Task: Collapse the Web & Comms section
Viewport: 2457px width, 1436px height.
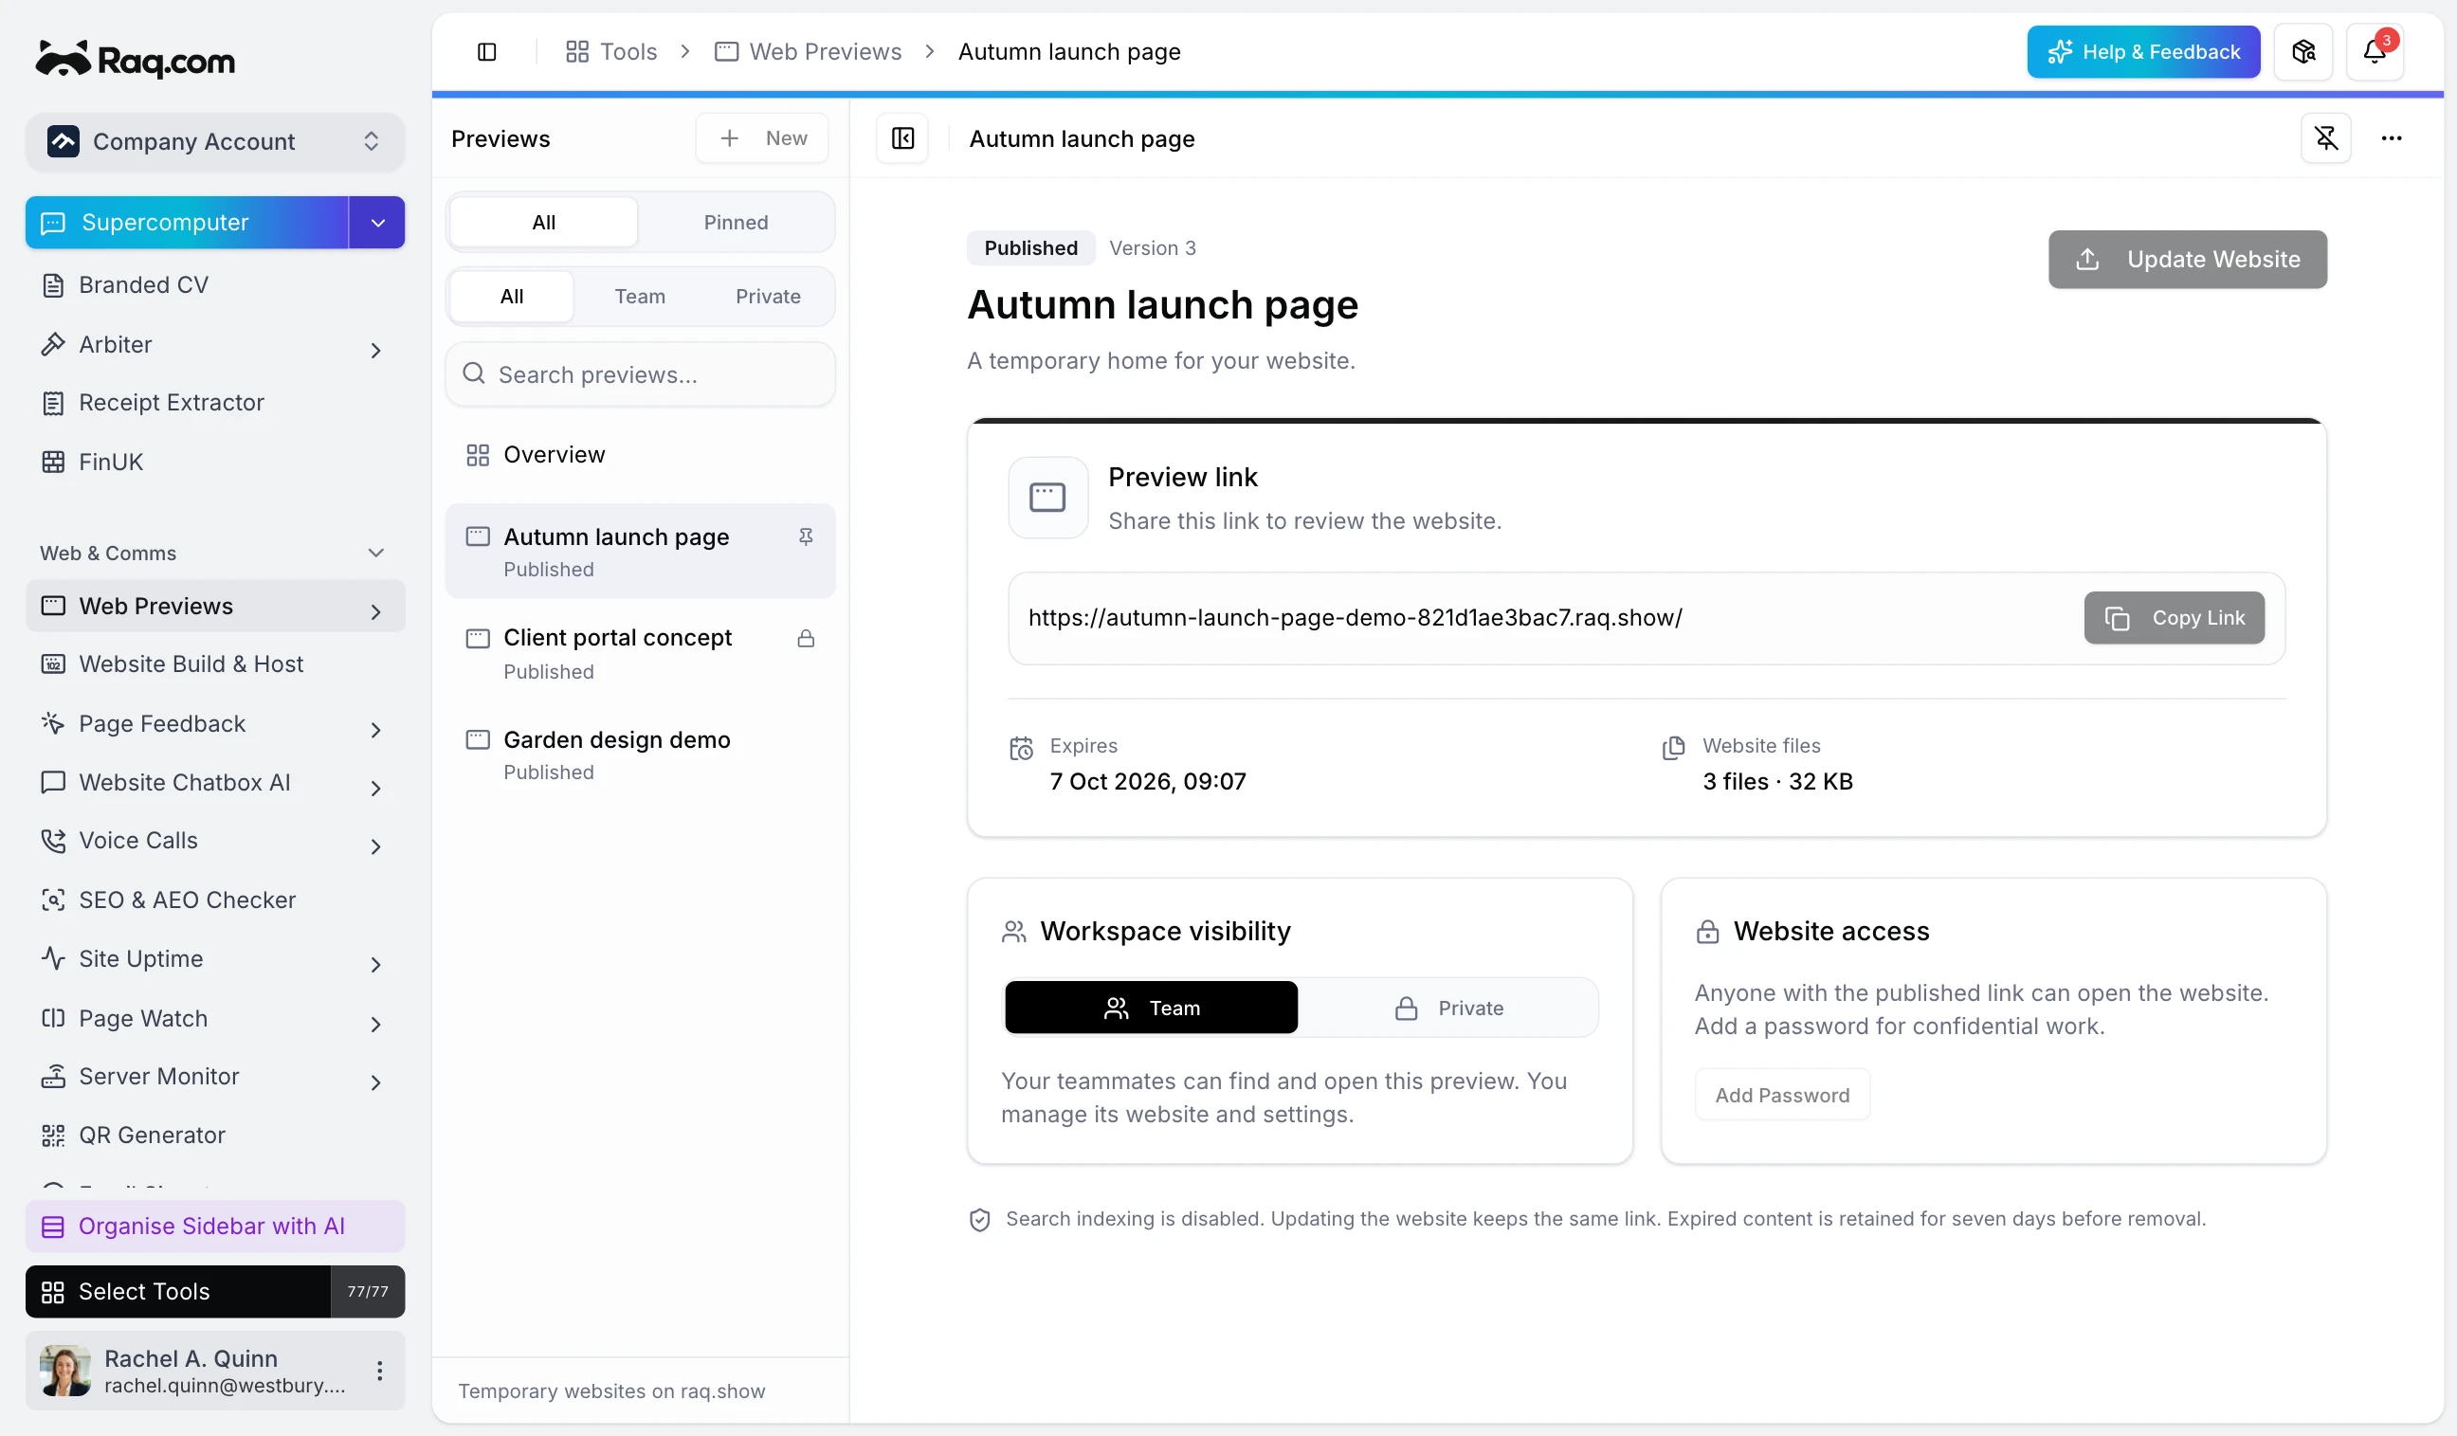Action: [x=375, y=553]
